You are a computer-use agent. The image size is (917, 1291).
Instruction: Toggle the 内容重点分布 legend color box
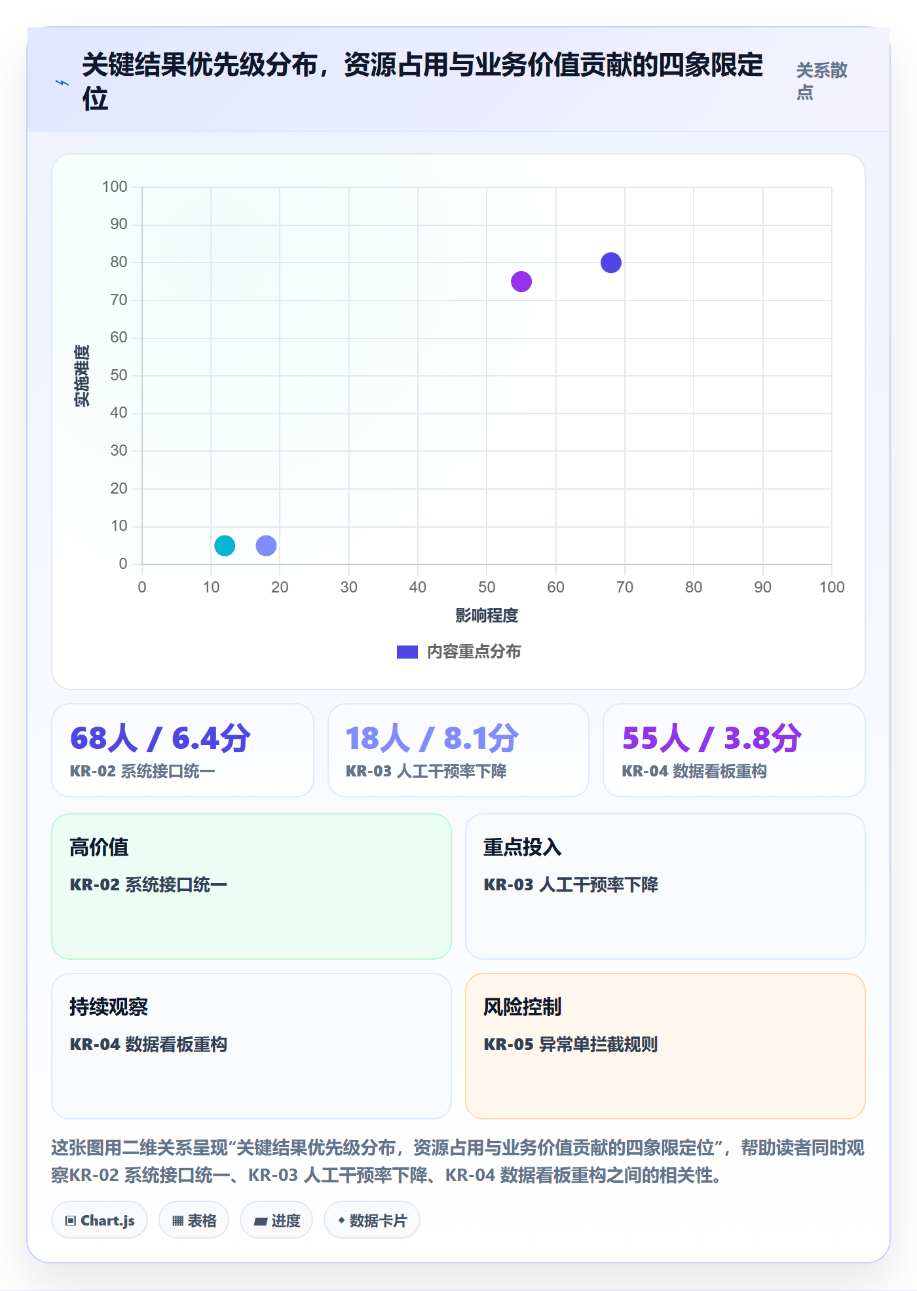pyautogui.click(x=407, y=652)
